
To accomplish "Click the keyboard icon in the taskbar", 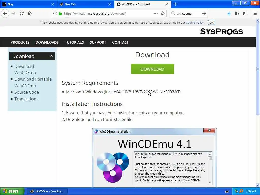I will point(227,191).
